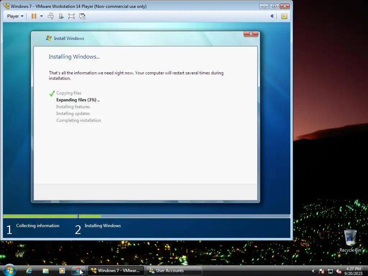Show hidden system tray icons
This screenshot has width=368, height=276.
click(313, 271)
